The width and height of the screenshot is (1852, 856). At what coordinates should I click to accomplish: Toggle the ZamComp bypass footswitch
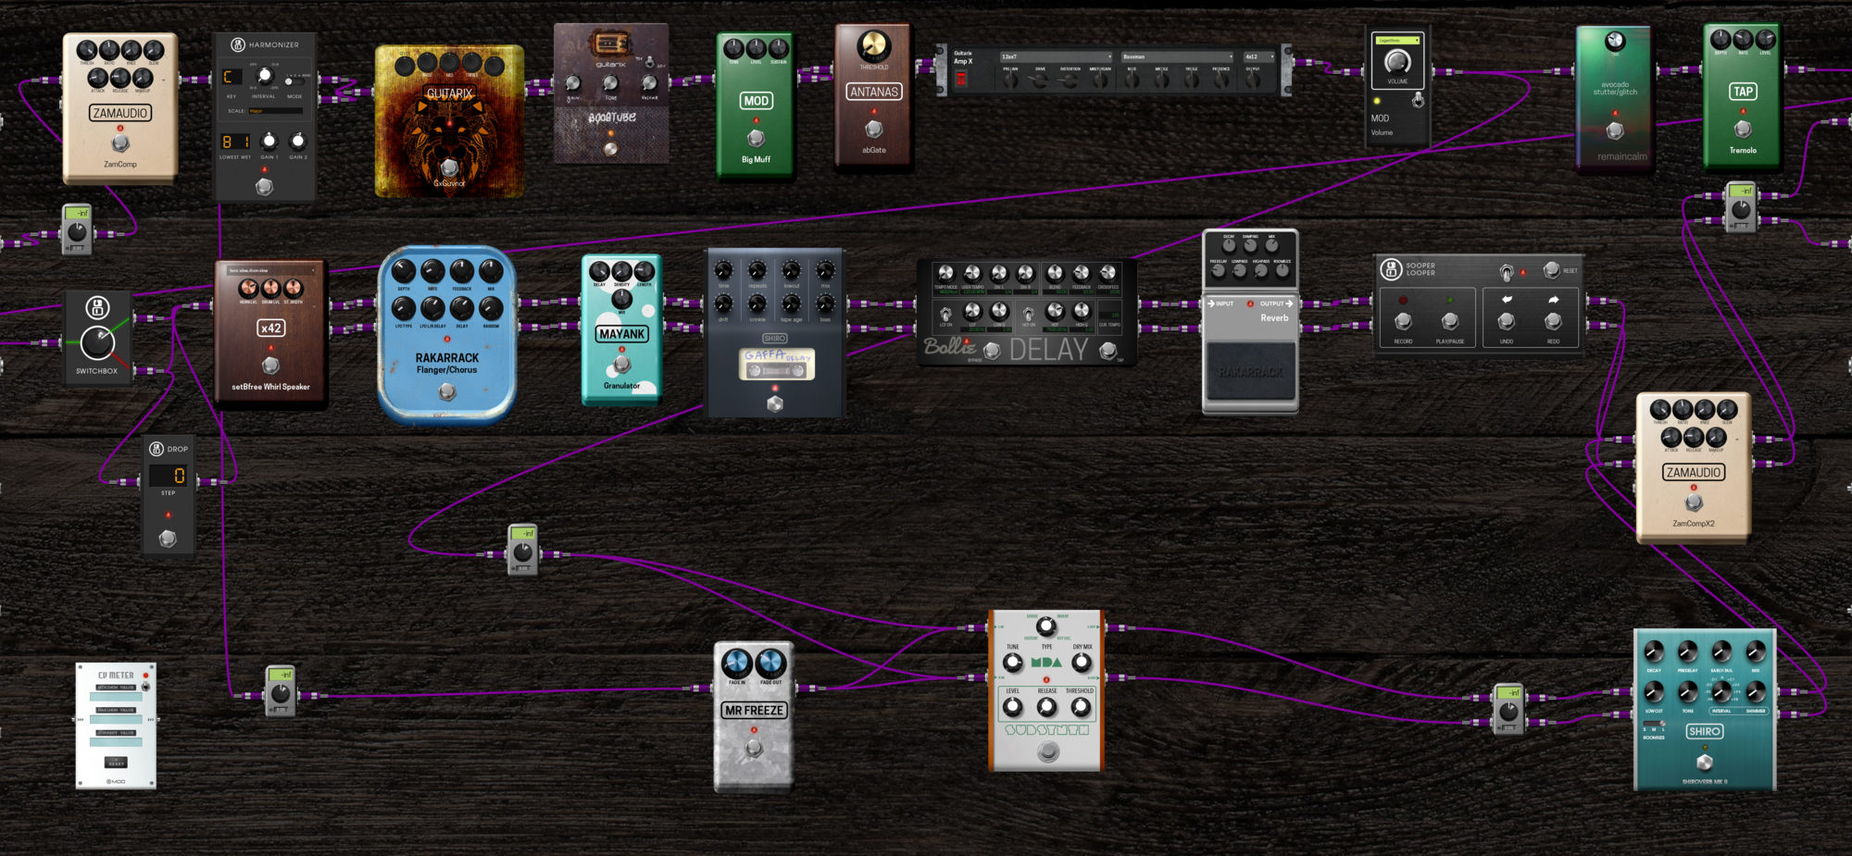click(x=120, y=143)
